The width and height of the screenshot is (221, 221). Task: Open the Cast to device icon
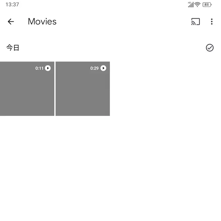195,22
